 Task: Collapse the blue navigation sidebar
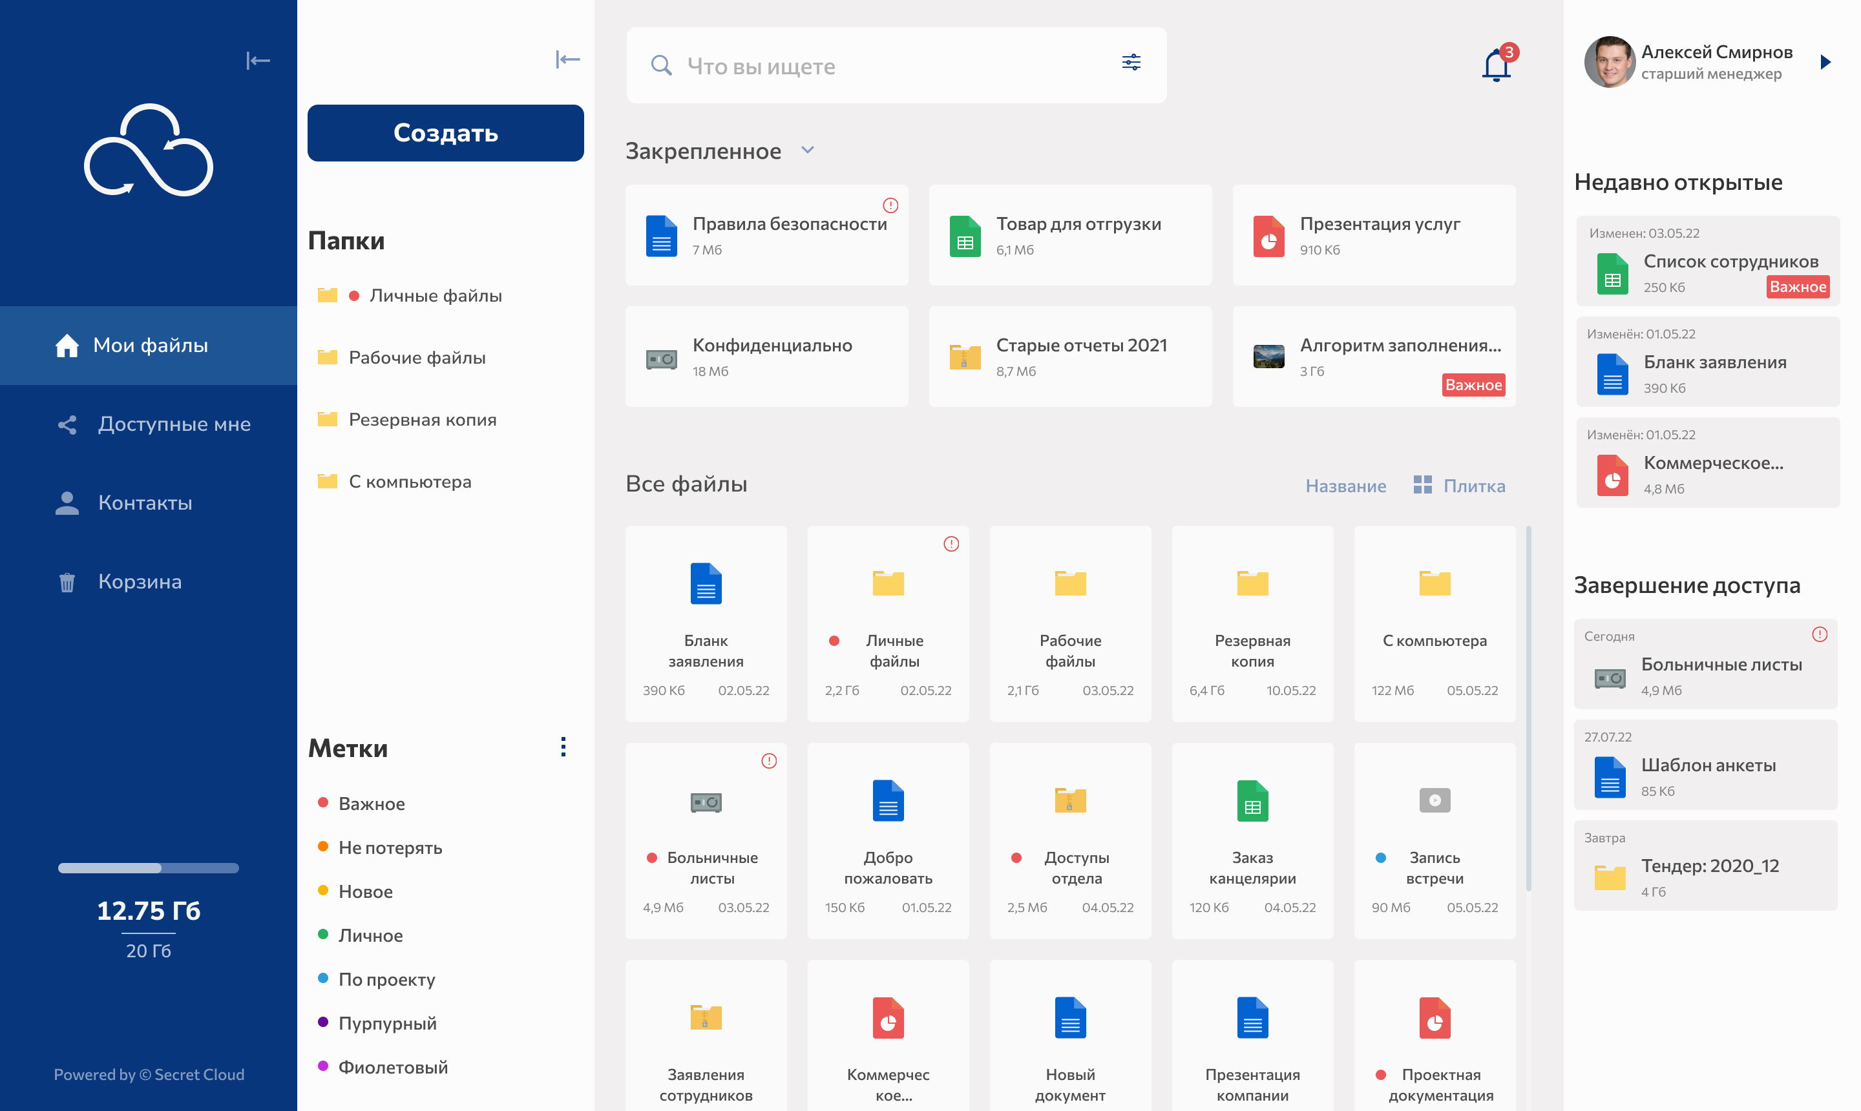point(258,61)
